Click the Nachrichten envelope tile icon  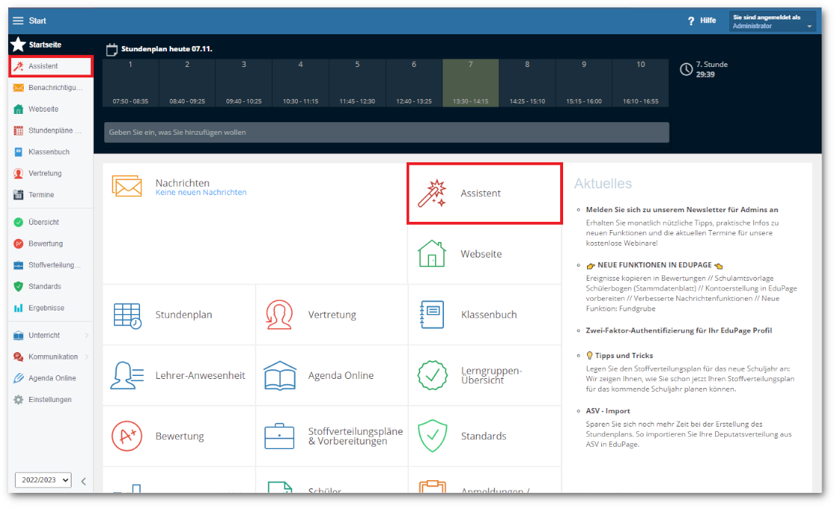pos(127,186)
